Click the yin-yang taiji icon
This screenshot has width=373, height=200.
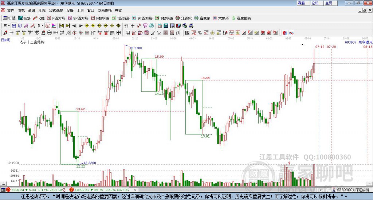285,33
